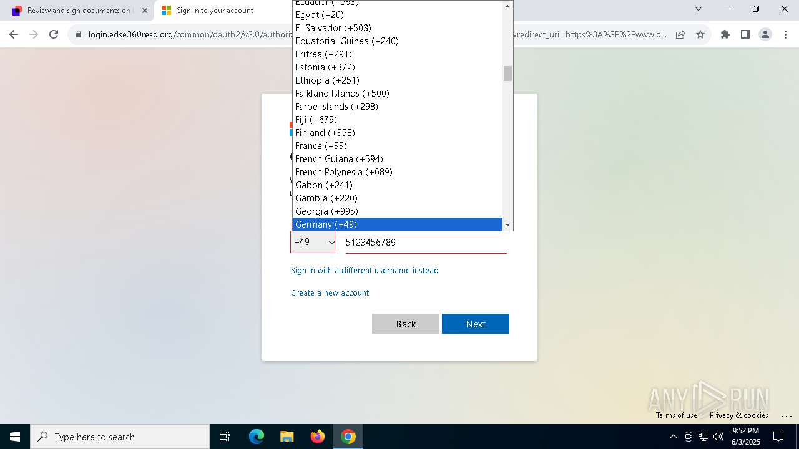799x449 pixels.
Task: Open the Chrome profile avatar
Action: [x=765, y=34]
